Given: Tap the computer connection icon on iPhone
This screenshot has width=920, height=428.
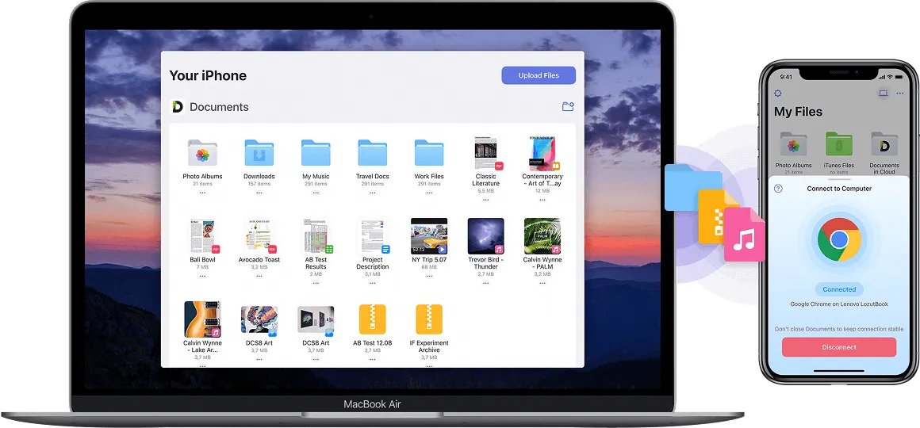Looking at the screenshot, I should pyautogui.click(x=883, y=94).
